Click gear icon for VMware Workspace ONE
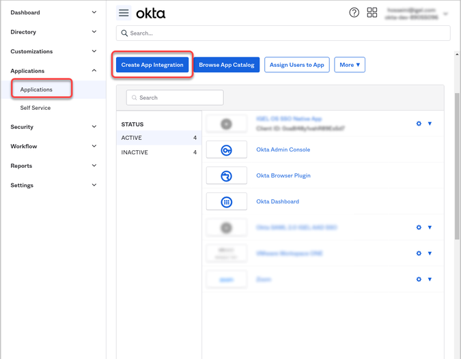 (419, 253)
